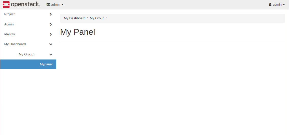Viewport: 289px width, 135px height.
Task: Click the right chevron icon next to Identity
Action: click(x=51, y=34)
